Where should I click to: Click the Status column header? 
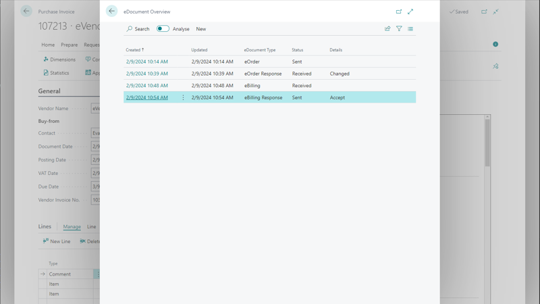tap(297, 50)
